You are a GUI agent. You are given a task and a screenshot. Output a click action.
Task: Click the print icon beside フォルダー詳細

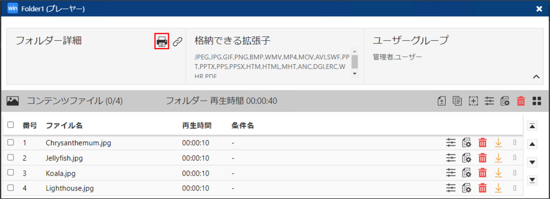[x=162, y=42]
